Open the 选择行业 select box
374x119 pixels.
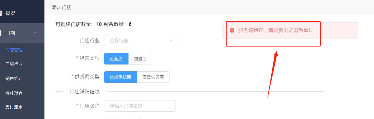click(141, 41)
